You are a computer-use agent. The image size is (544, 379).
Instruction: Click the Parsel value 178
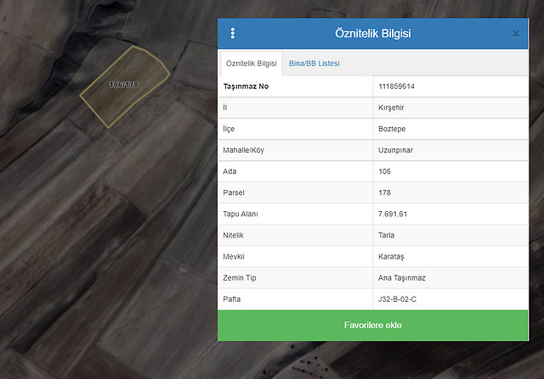(x=385, y=192)
